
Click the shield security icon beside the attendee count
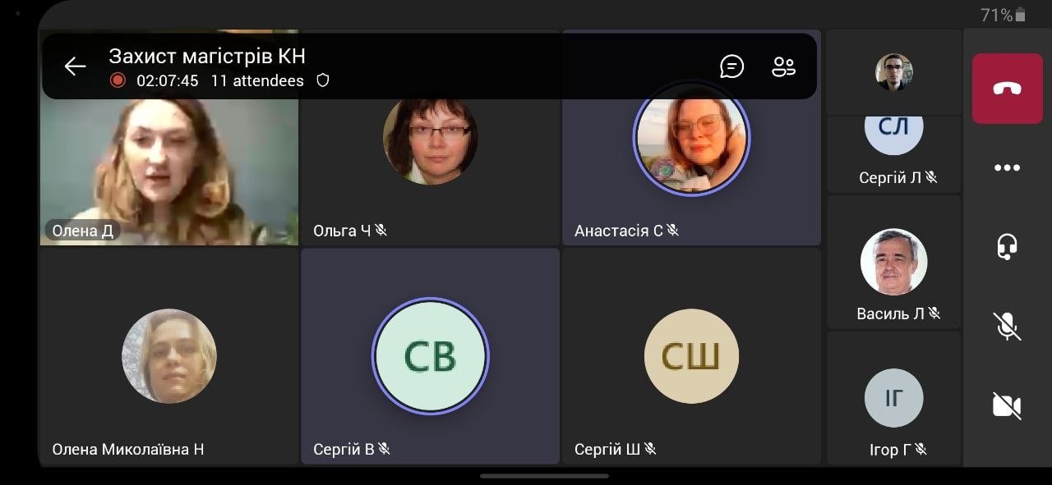click(x=323, y=80)
